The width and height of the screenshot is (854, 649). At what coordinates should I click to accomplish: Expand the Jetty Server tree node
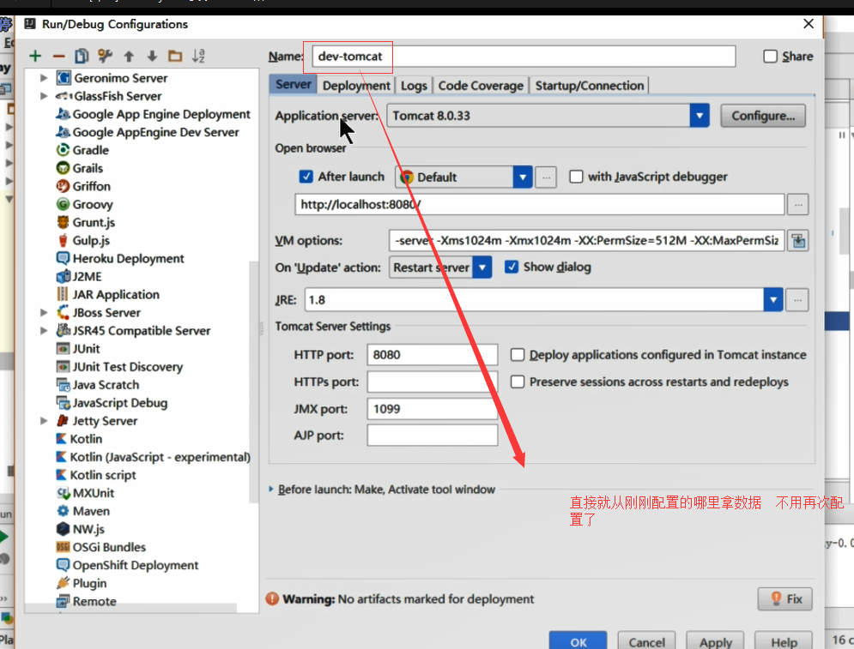[44, 420]
